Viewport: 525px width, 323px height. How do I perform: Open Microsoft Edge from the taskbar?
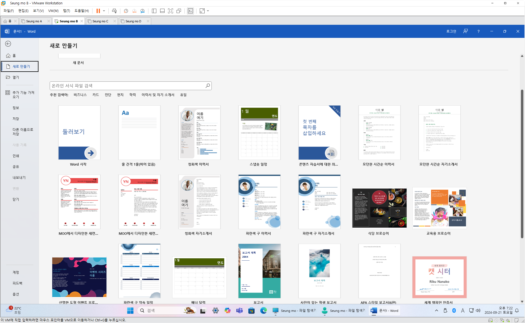(x=263, y=310)
